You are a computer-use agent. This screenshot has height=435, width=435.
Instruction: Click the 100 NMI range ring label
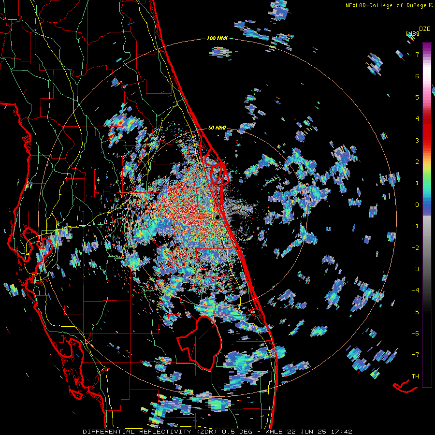pos(217,38)
